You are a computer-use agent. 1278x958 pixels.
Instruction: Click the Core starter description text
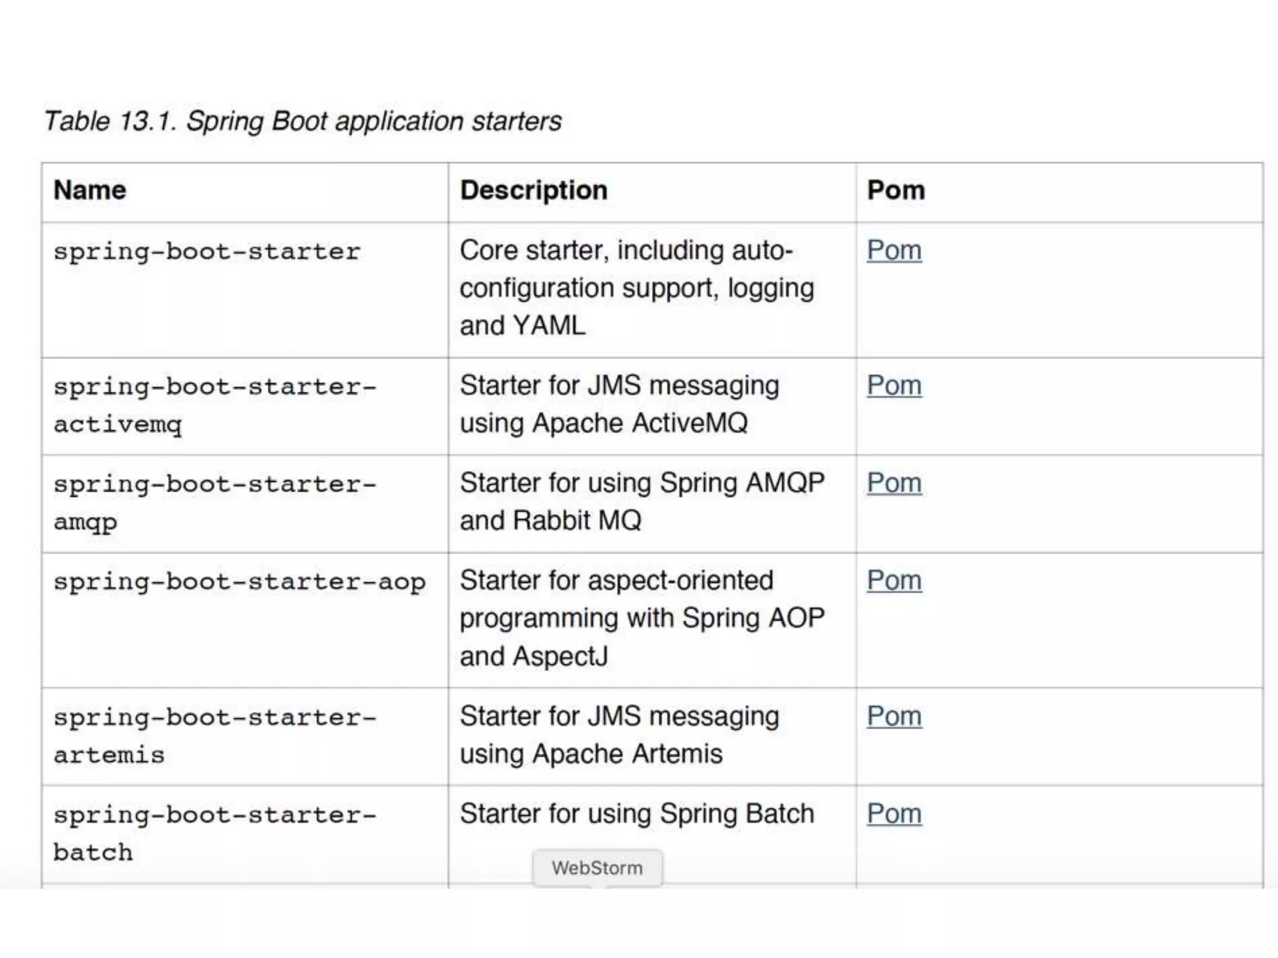tap(637, 288)
